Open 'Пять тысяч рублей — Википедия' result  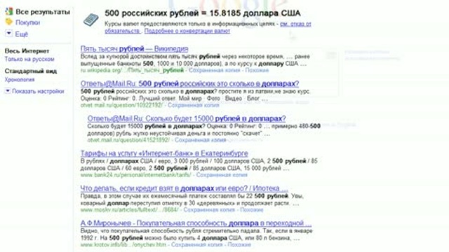134,48
